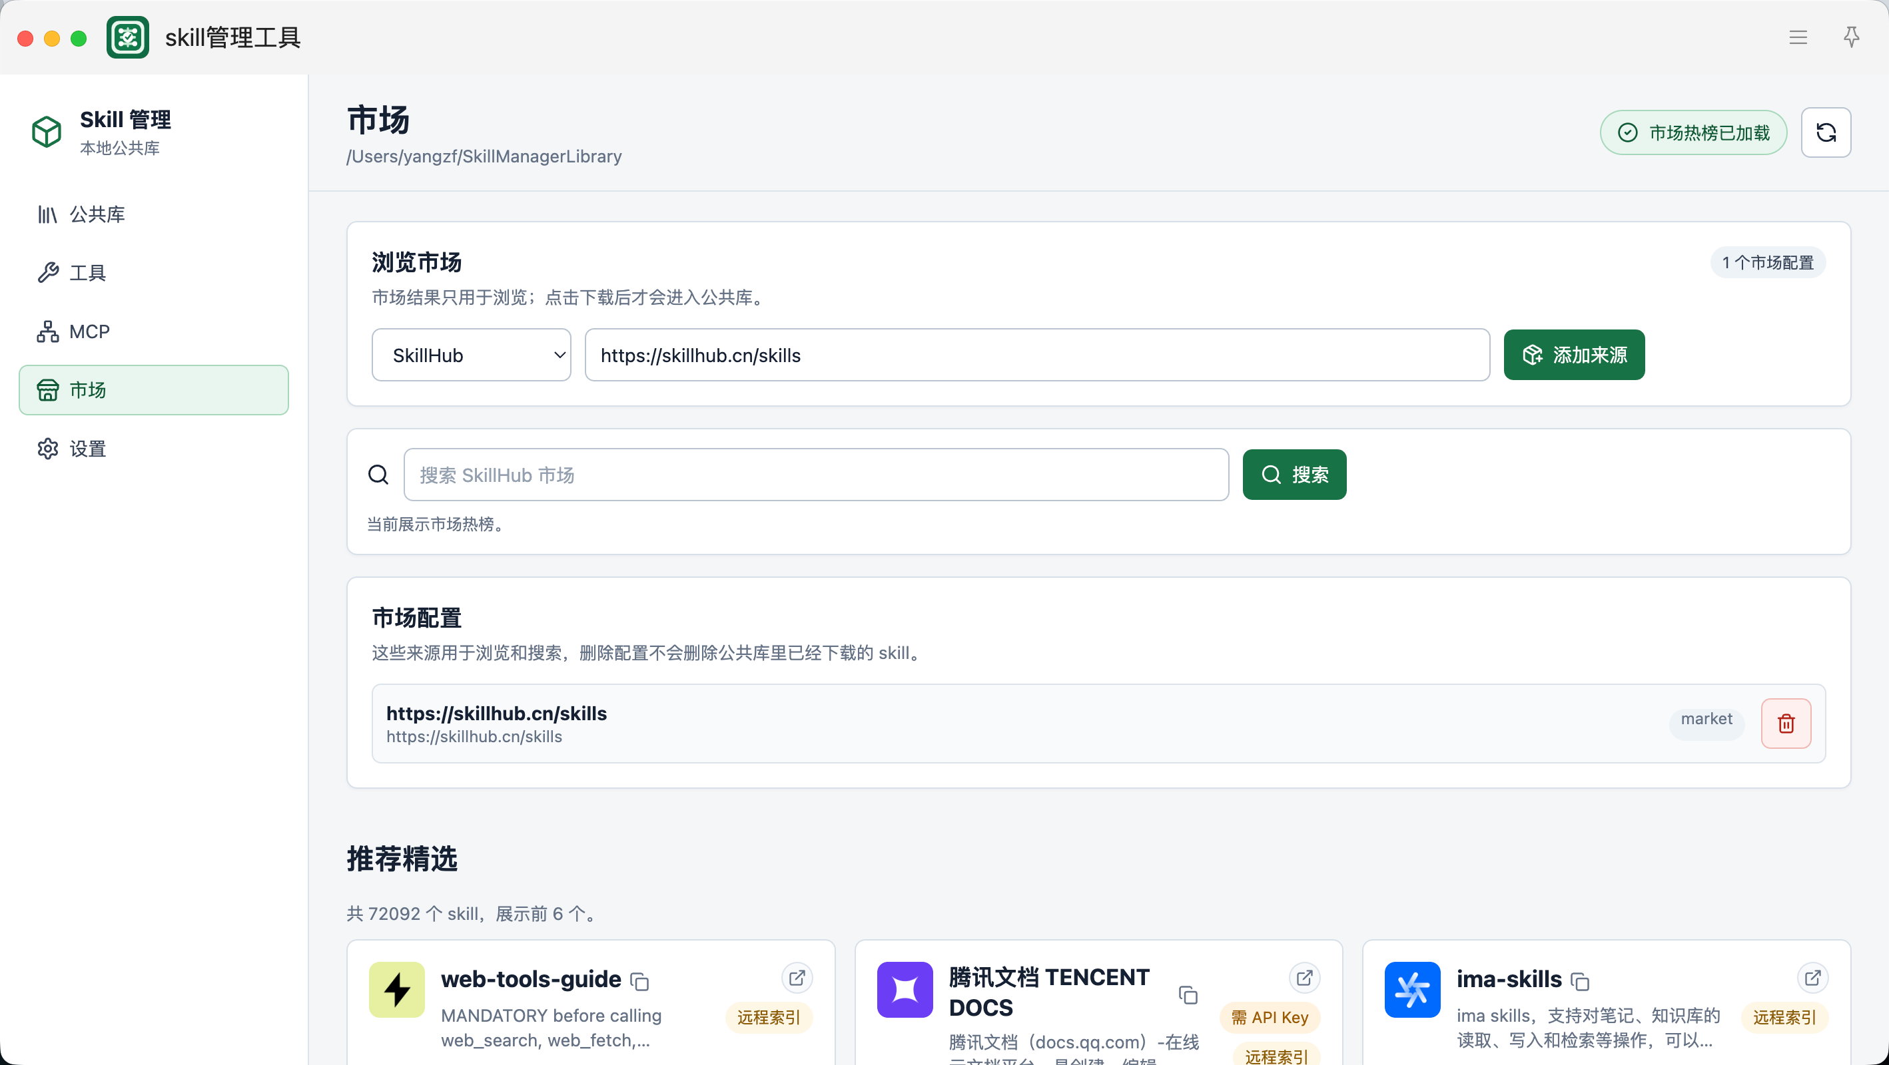Switch to the MCP page
Screen dimensions: 1889x1065
coord(154,331)
